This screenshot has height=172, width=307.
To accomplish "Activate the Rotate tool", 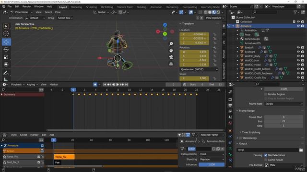I will (x=6, y=50).
